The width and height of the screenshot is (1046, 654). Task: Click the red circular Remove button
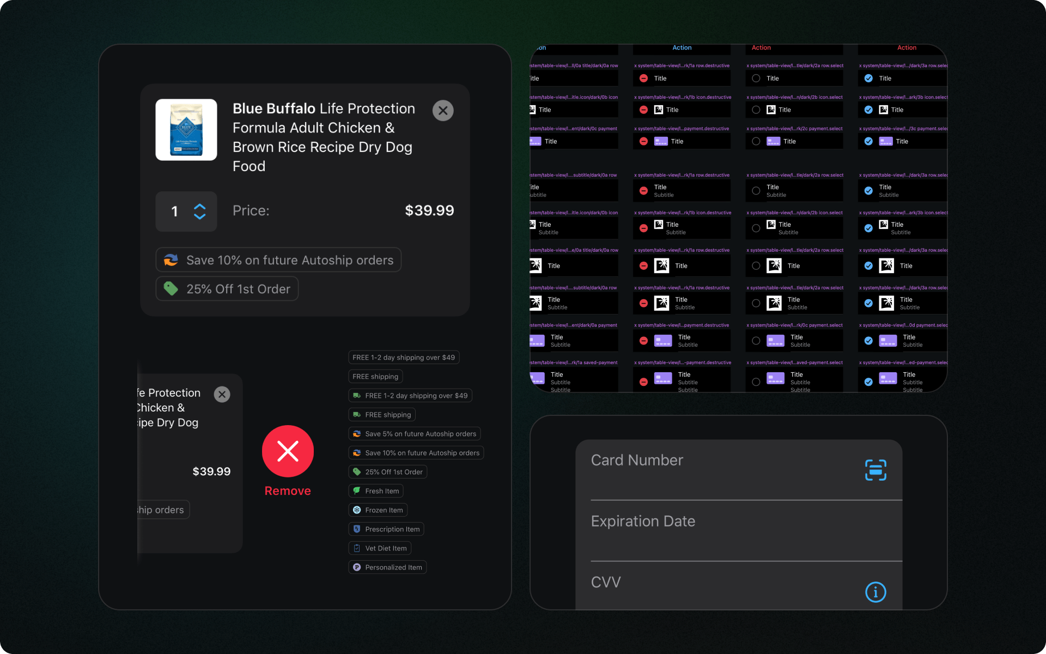click(288, 451)
